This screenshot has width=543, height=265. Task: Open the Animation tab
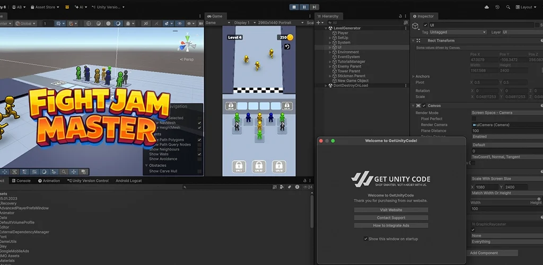pos(49,181)
